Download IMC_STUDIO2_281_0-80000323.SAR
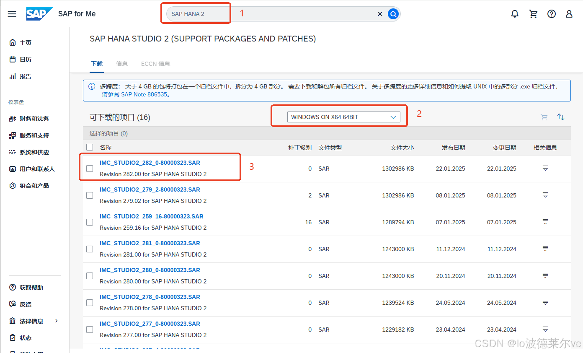Image resolution: width=583 pixels, height=353 pixels. tap(150, 243)
